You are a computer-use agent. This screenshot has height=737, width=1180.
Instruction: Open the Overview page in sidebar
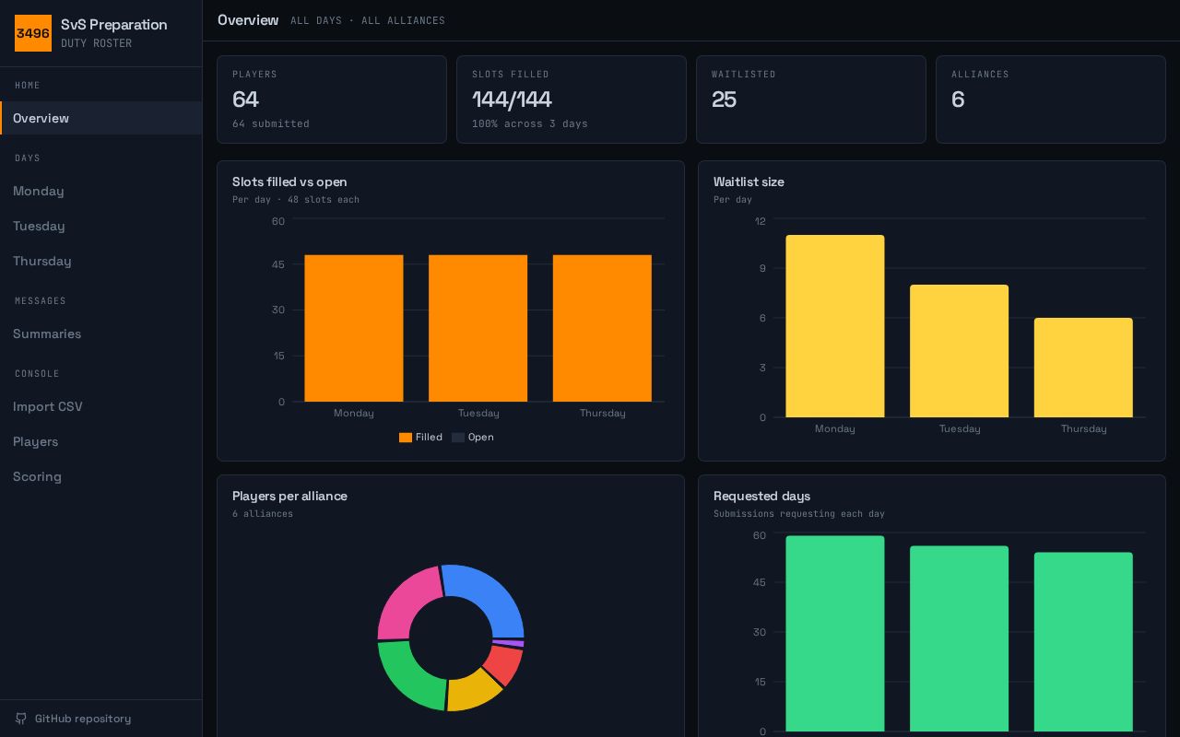coord(101,118)
